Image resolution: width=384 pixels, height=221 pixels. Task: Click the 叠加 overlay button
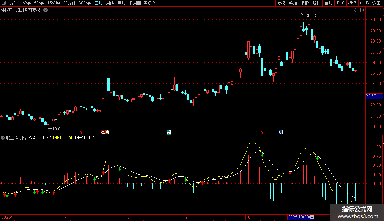(293, 3)
